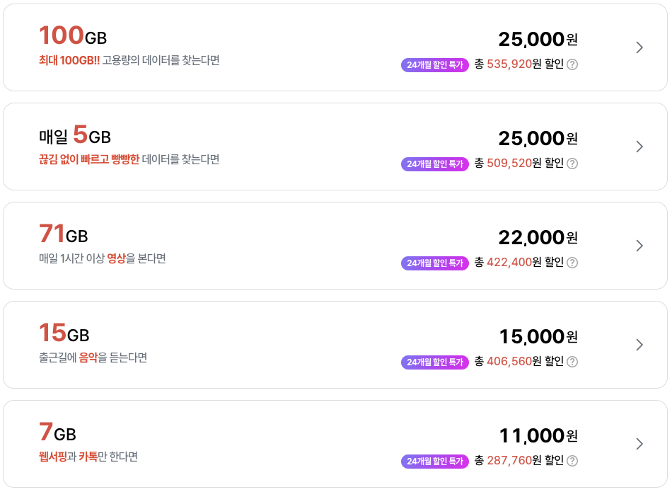Click the 24개월 할인 특가 badge on the 71GB plan

(x=434, y=263)
